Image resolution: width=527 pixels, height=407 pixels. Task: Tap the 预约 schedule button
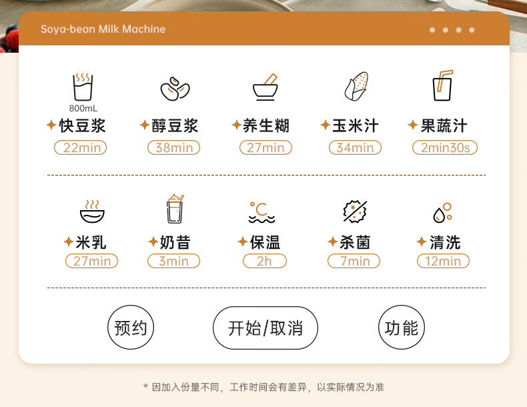pyautogui.click(x=131, y=328)
